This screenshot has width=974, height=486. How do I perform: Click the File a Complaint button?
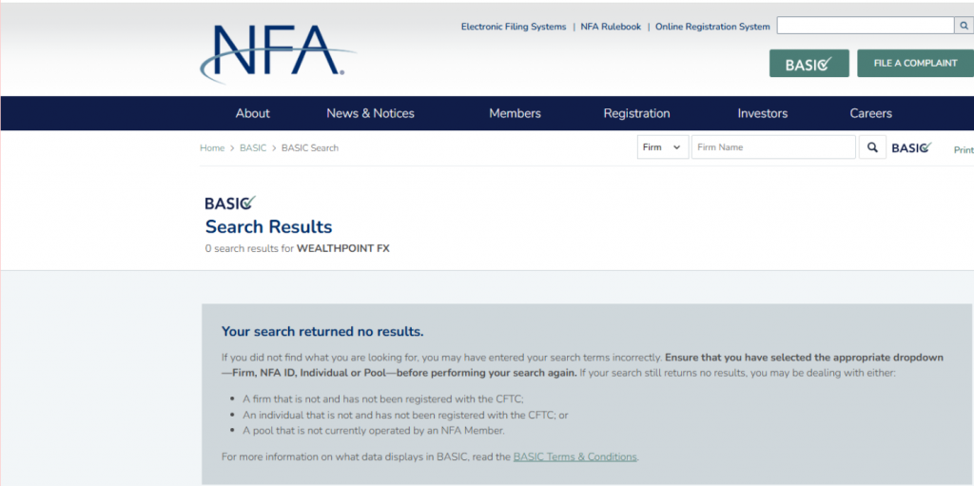pos(915,64)
